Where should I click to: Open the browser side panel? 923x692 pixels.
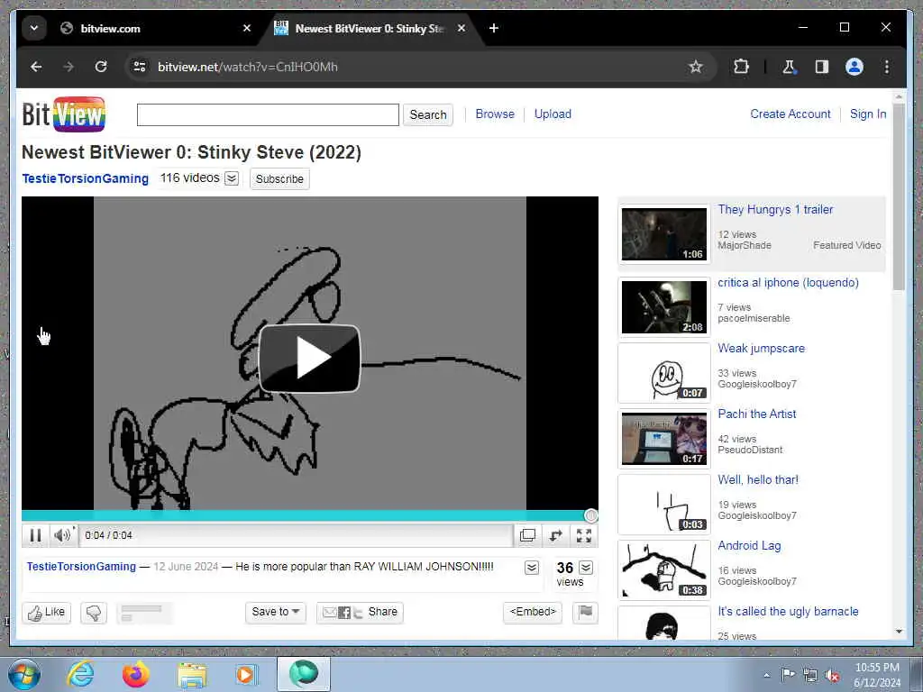click(822, 67)
